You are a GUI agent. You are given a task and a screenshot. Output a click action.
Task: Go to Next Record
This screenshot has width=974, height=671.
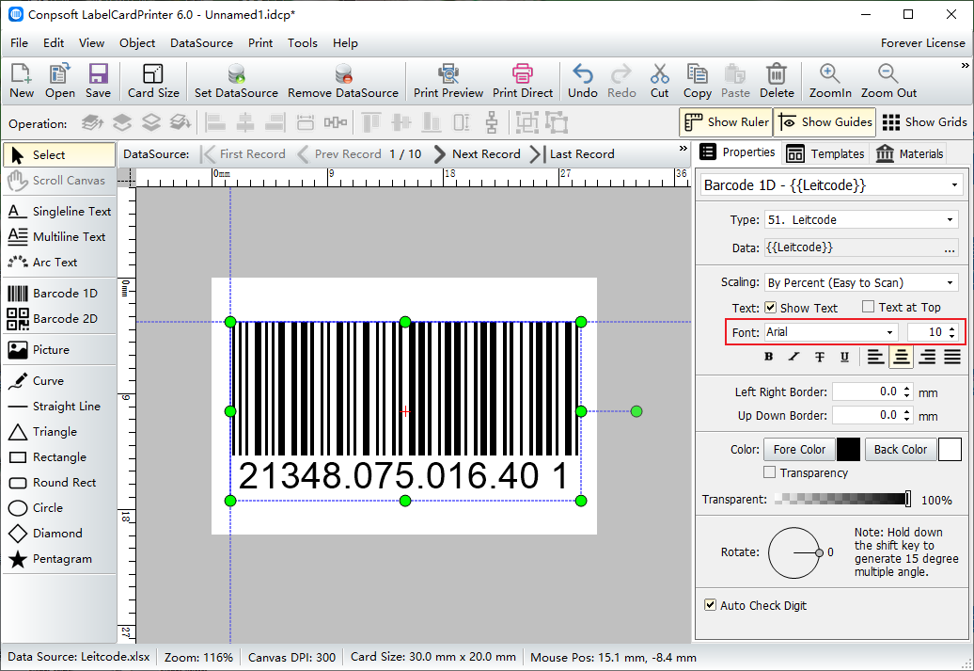(477, 154)
